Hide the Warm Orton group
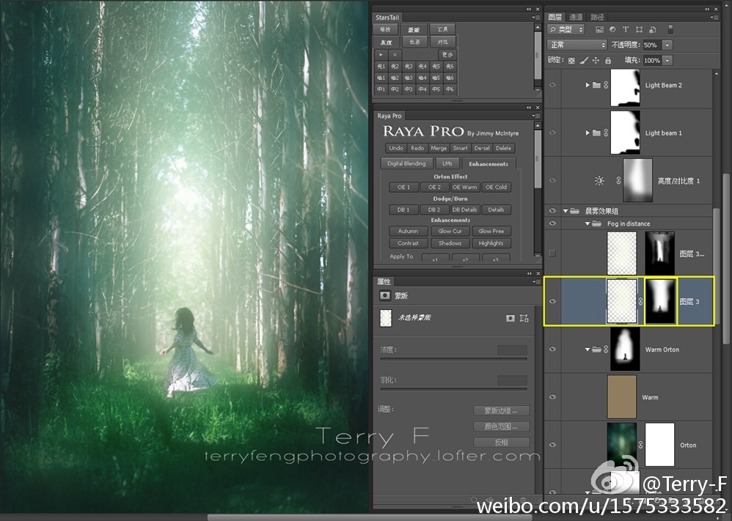 pos(553,349)
